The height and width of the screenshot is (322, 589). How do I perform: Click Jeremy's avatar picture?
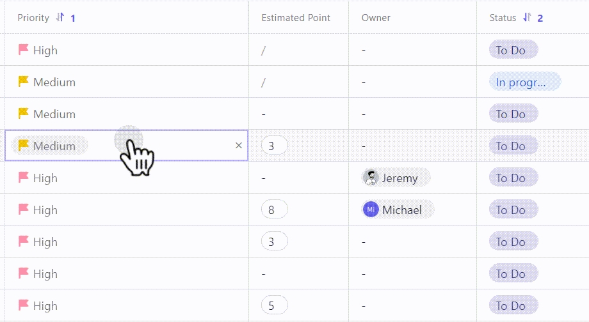pos(371,178)
